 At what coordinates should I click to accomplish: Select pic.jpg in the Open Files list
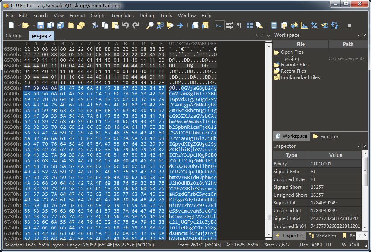(292, 58)
